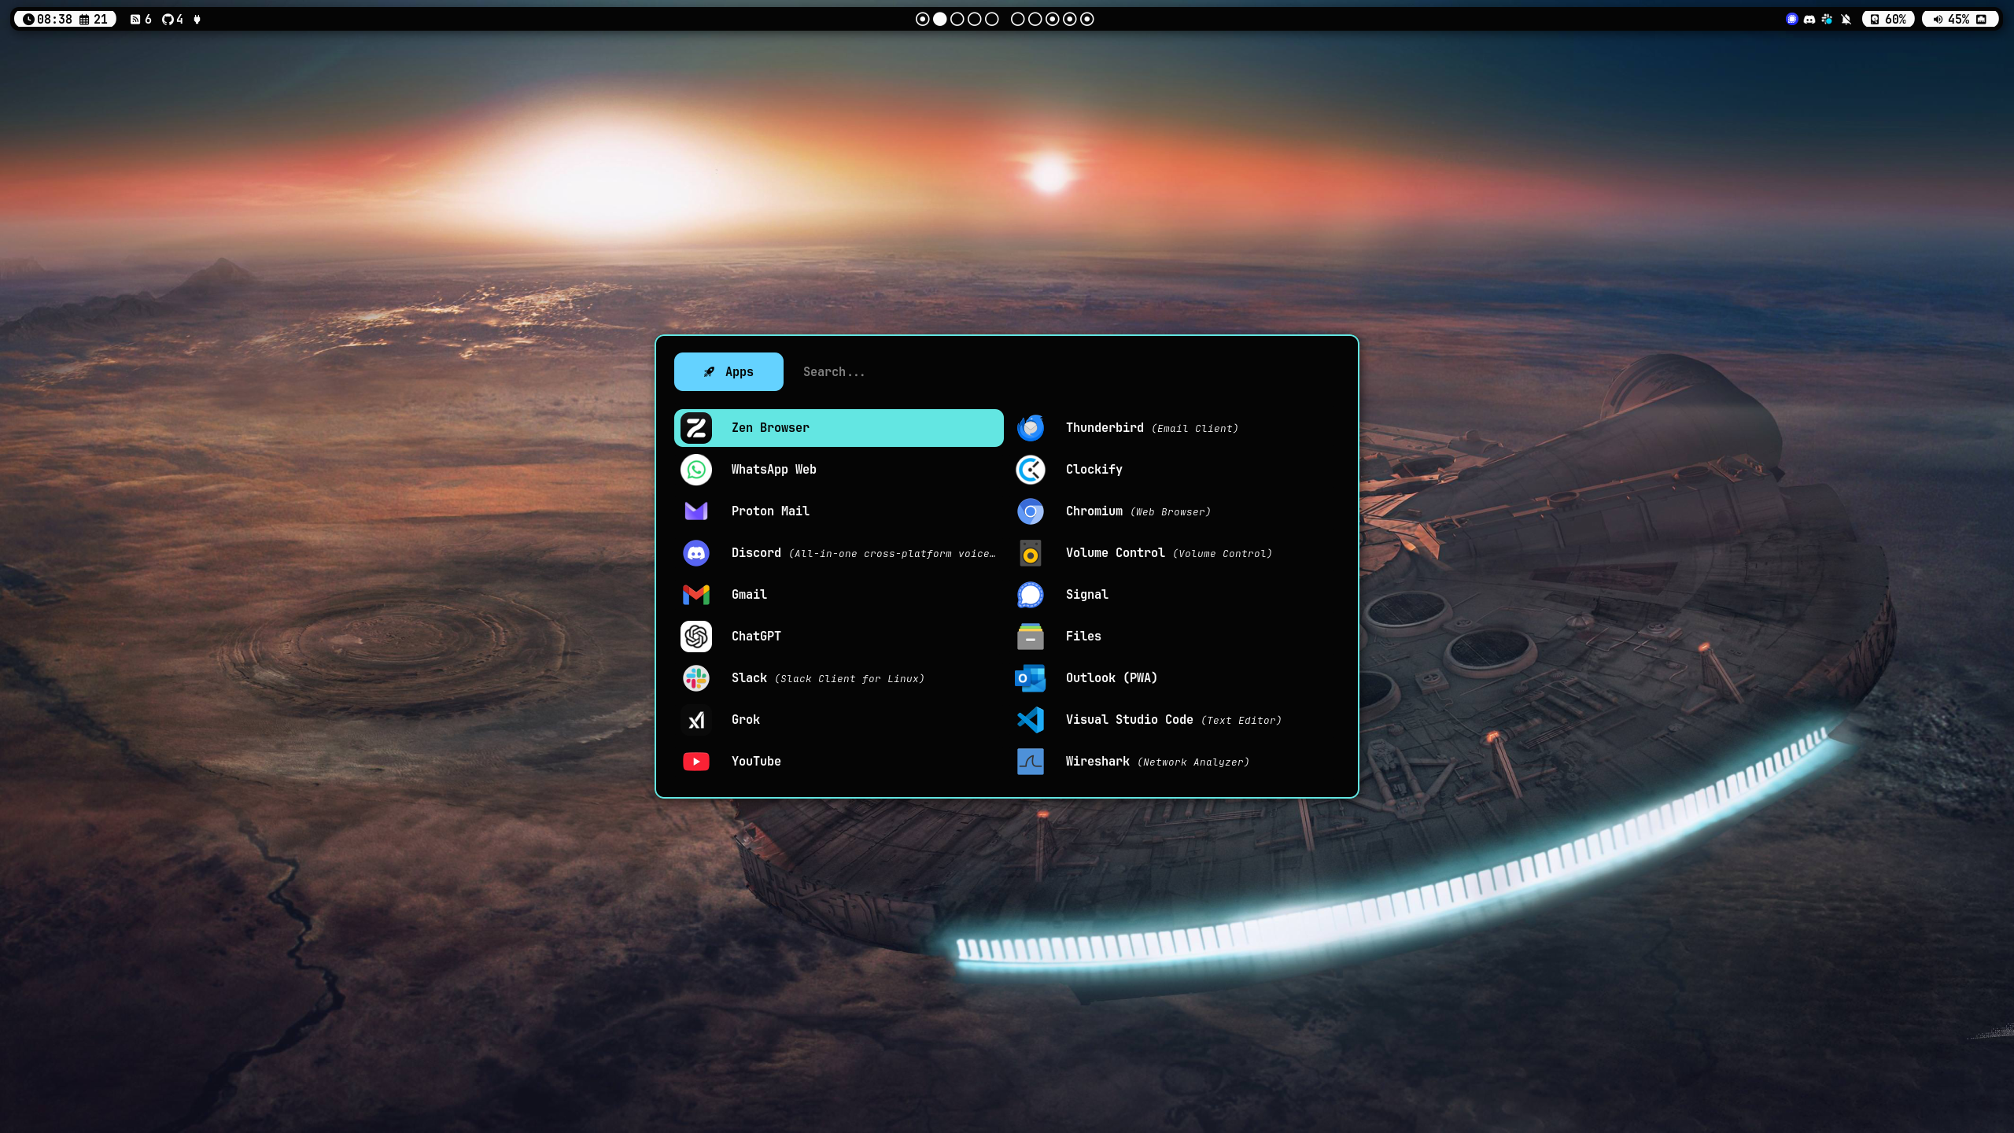Image resolution: width=2014 pixels, height=1133 pixels.
Task: Open Signal tray icon in top bar
Action: (x=1792, y=19)
